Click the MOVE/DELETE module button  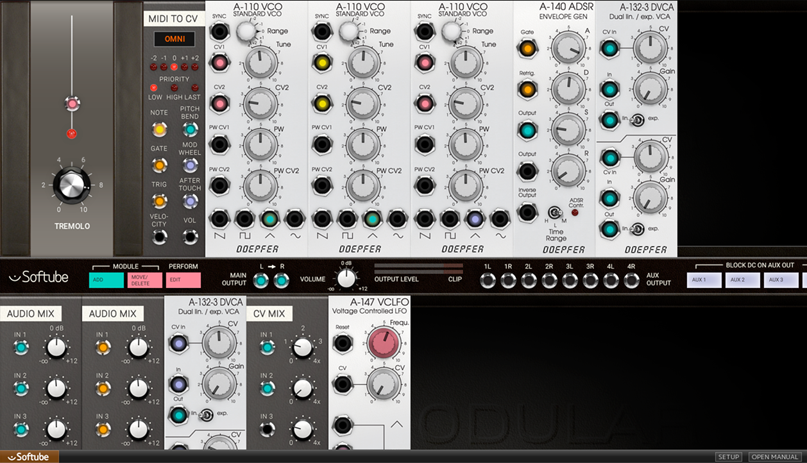tap(145, 280)
